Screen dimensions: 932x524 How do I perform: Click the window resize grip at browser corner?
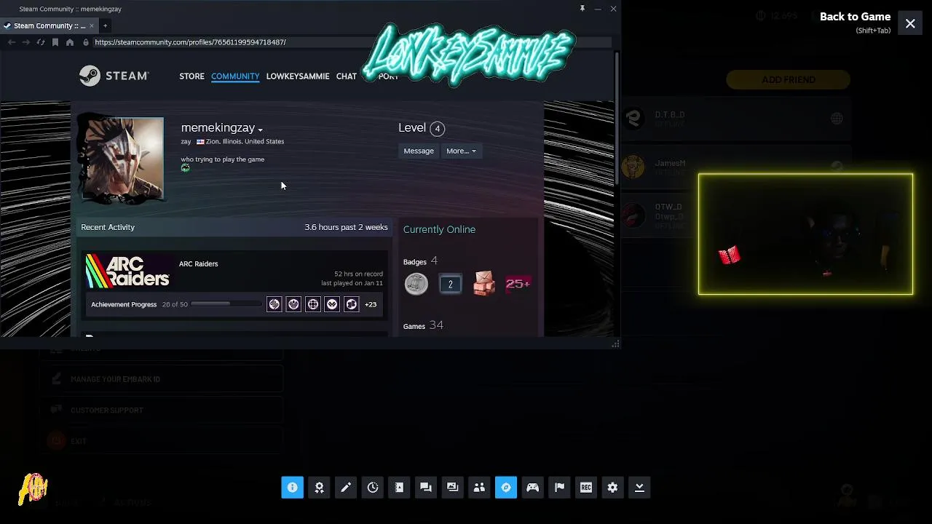pyautogui.click(x=616, y=344)
